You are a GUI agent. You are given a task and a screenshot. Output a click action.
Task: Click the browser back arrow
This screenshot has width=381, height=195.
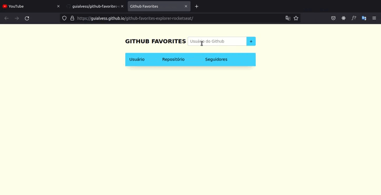6,18
